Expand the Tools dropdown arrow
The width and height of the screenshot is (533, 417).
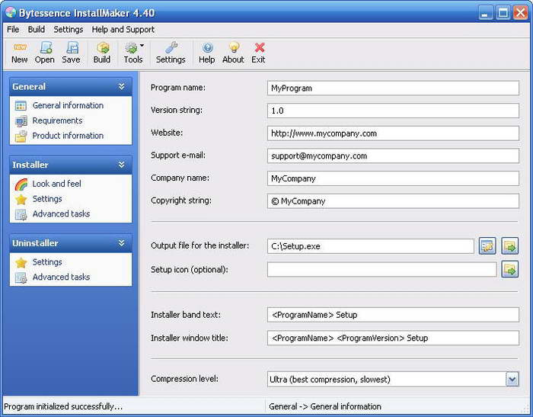pyautogui.click(x=142, y=45)
